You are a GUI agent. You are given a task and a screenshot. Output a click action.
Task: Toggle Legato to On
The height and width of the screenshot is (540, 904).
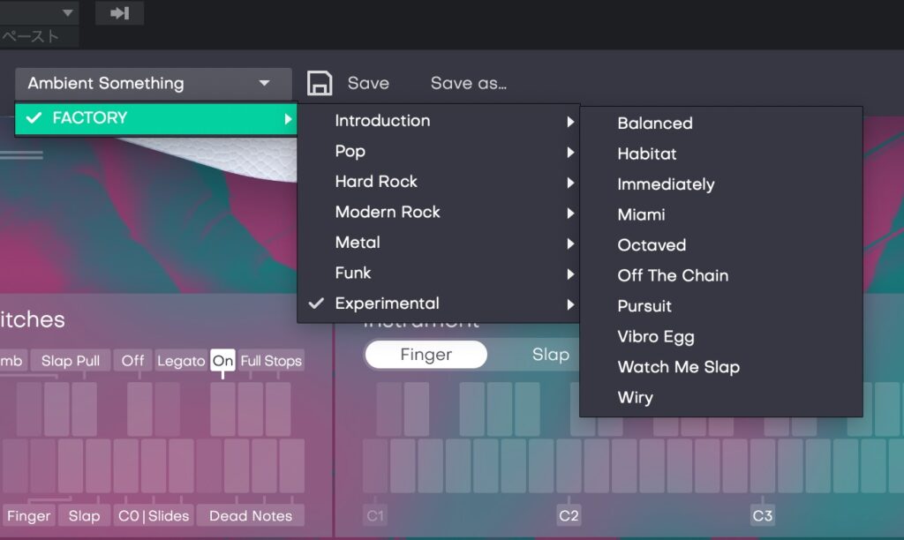coord(223,361)
